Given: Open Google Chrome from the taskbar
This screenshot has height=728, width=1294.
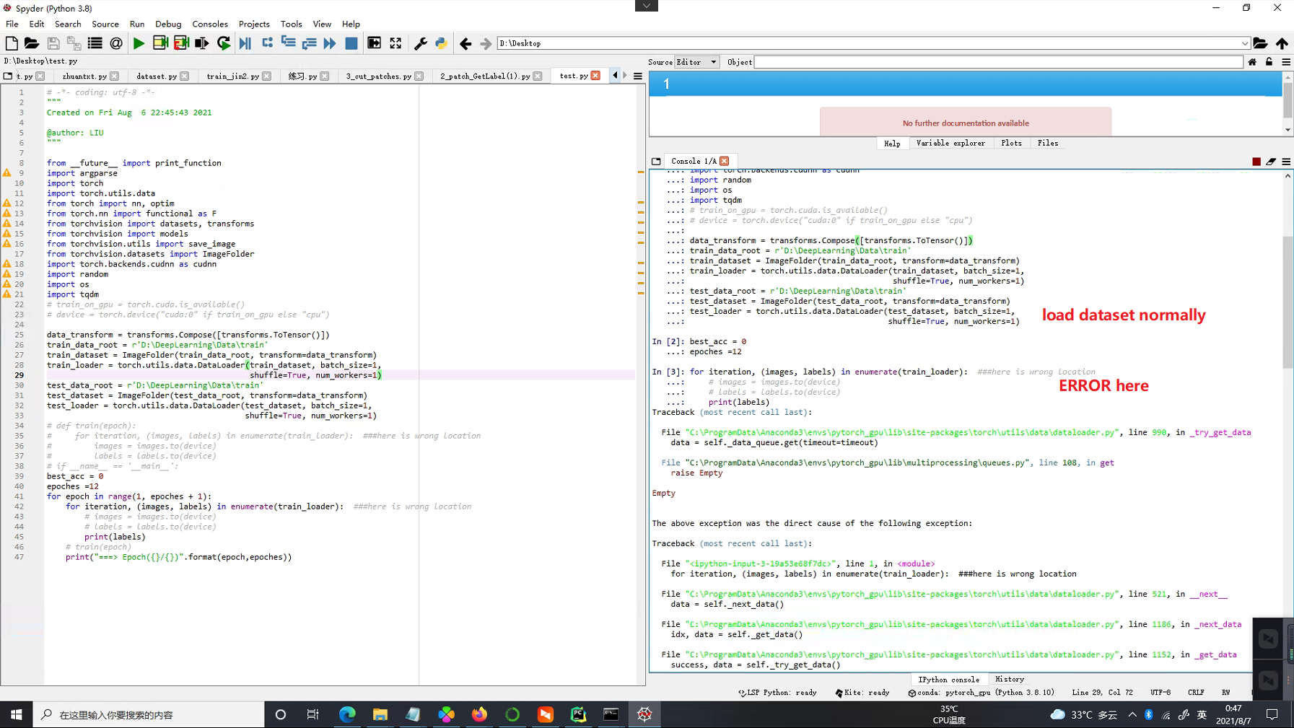Looking at the screenshot, I should click(347, 714).
